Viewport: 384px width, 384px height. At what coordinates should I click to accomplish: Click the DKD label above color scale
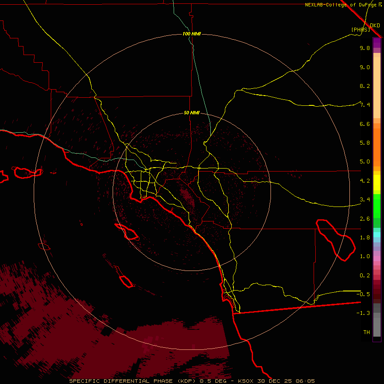(x=375, y=25)
